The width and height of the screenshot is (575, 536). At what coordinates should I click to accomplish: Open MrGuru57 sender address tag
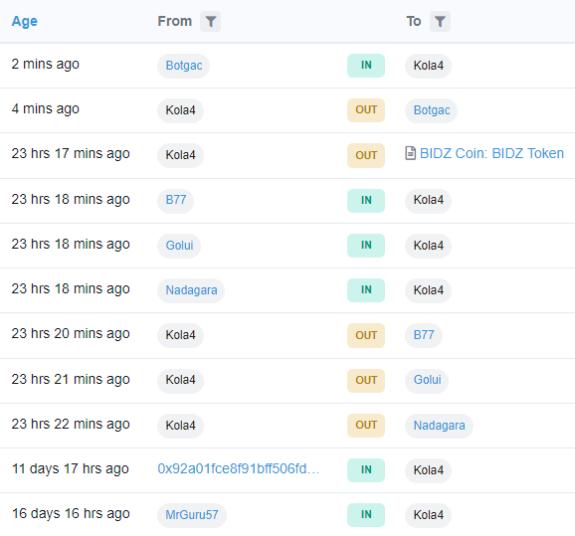pos(192,515)
